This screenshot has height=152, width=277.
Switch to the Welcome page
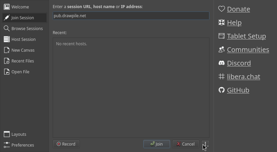20,7
